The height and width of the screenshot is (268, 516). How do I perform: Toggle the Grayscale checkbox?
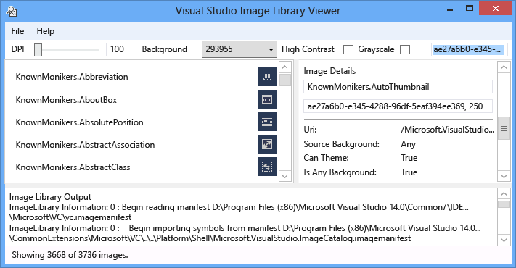point(405,49)
